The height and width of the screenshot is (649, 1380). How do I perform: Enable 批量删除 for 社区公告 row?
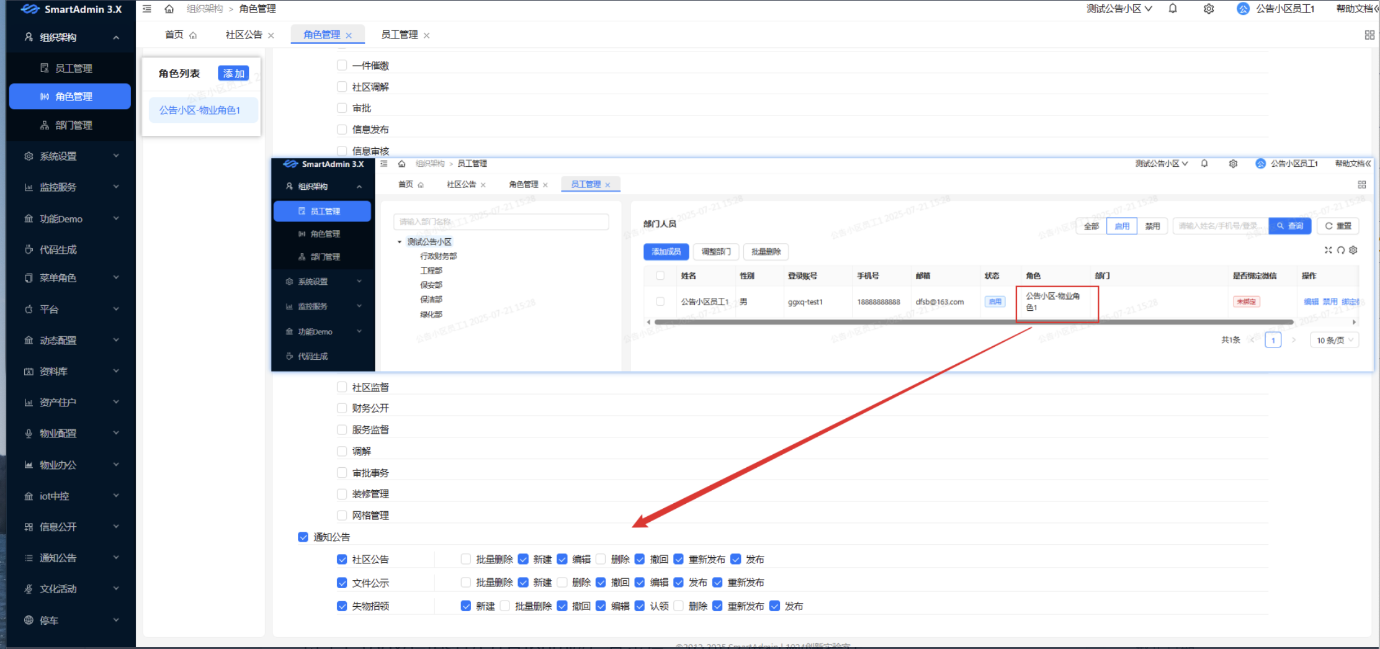click(x=465, y=559)
